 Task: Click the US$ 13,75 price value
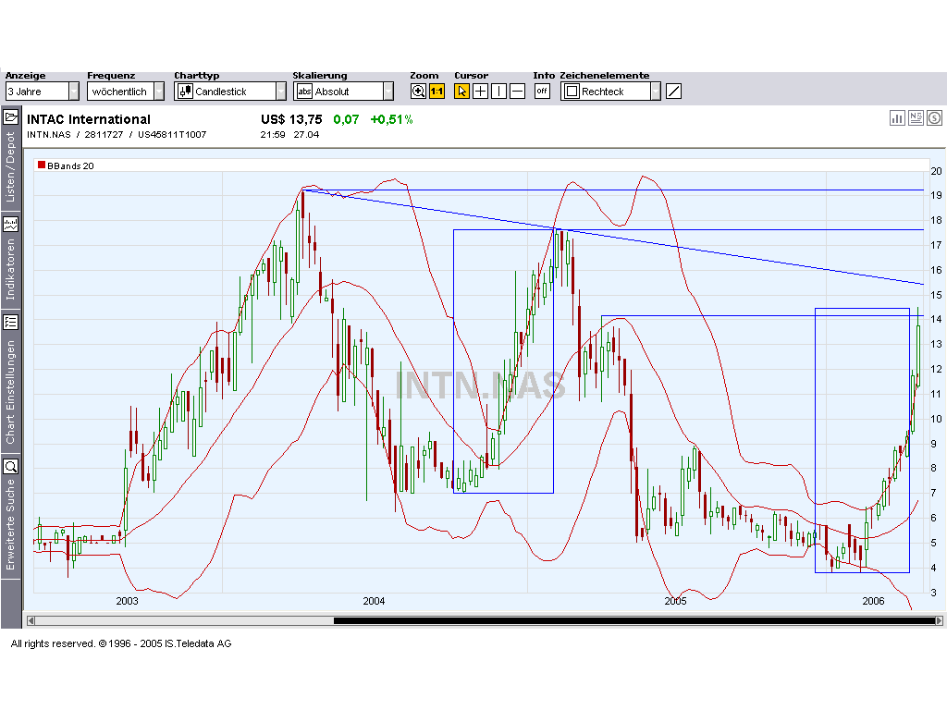291,119
